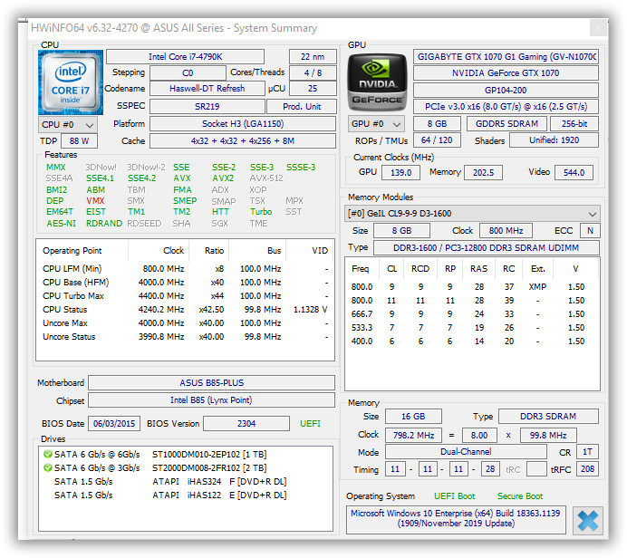
Task: Click the Unified: 1920 shaders field
Action: [x=554, y=140]
